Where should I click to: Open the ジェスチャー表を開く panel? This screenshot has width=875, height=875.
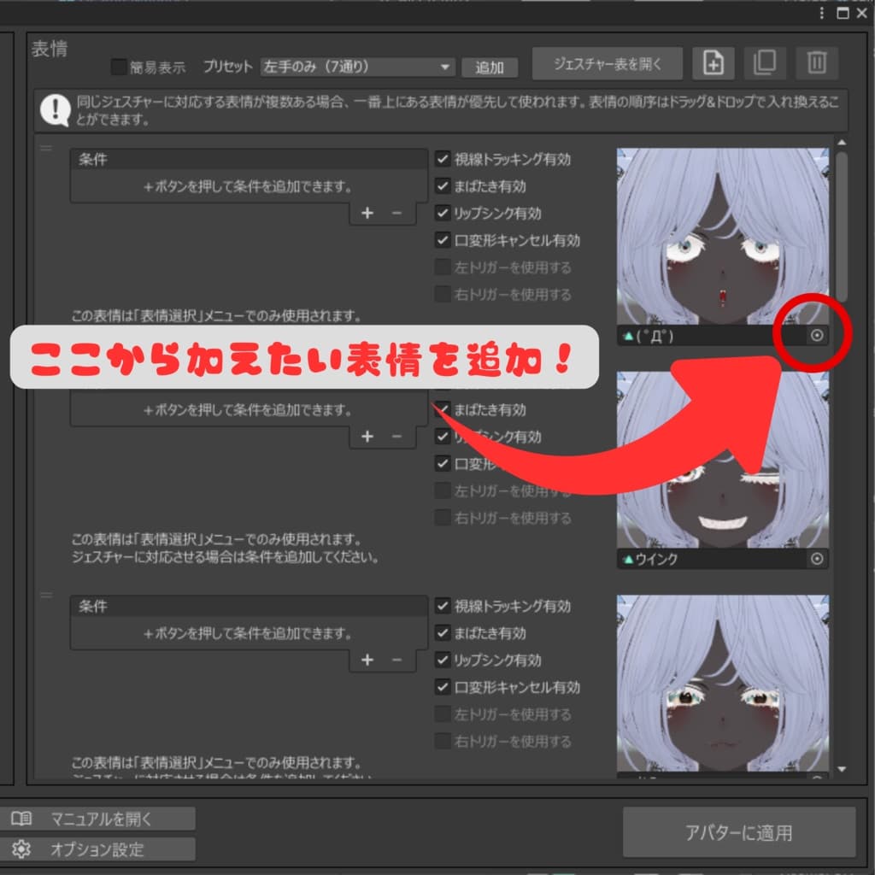pos(608,62)
